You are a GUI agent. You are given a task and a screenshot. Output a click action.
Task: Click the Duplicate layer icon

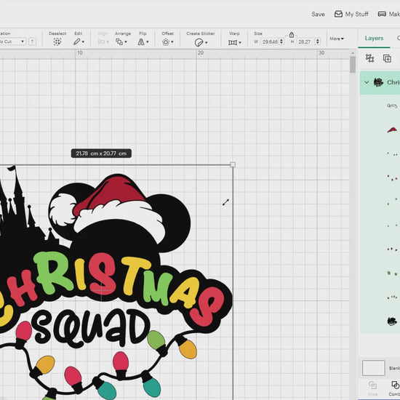[387, 58]
